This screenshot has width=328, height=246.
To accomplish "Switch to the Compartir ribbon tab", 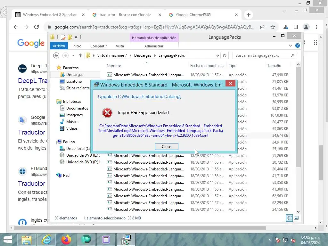I will coord(99,46).
